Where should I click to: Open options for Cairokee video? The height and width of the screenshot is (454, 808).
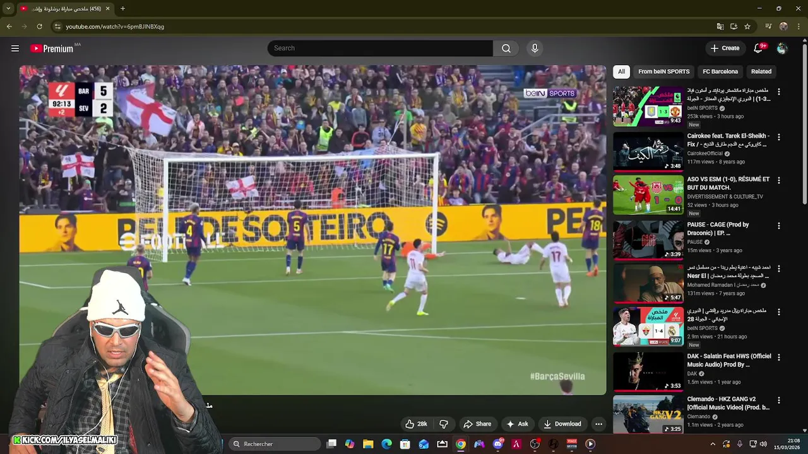(778, 137)
